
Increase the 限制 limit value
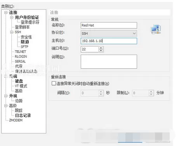click(x=151, y=91)
